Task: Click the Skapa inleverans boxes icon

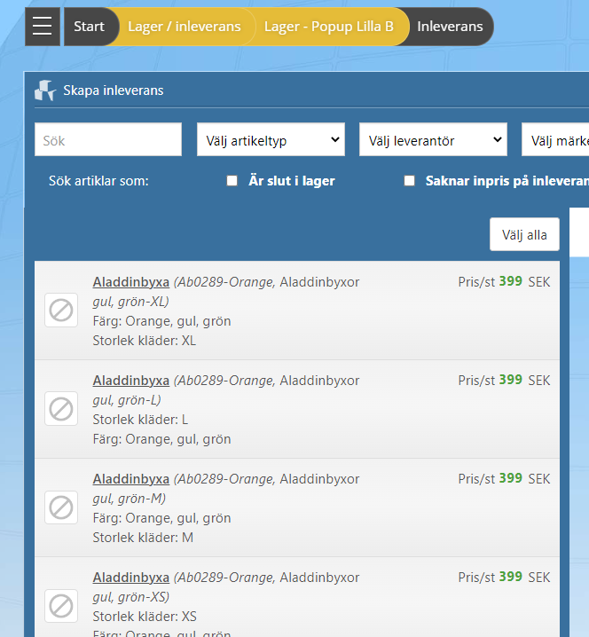Action: pyautogui.click(x=45, y=90)
